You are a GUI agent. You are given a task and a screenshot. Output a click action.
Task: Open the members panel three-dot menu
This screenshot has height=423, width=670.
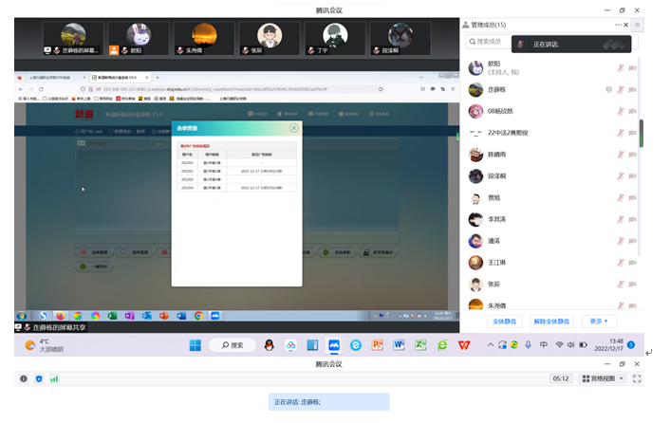click(x=619, y=25)
